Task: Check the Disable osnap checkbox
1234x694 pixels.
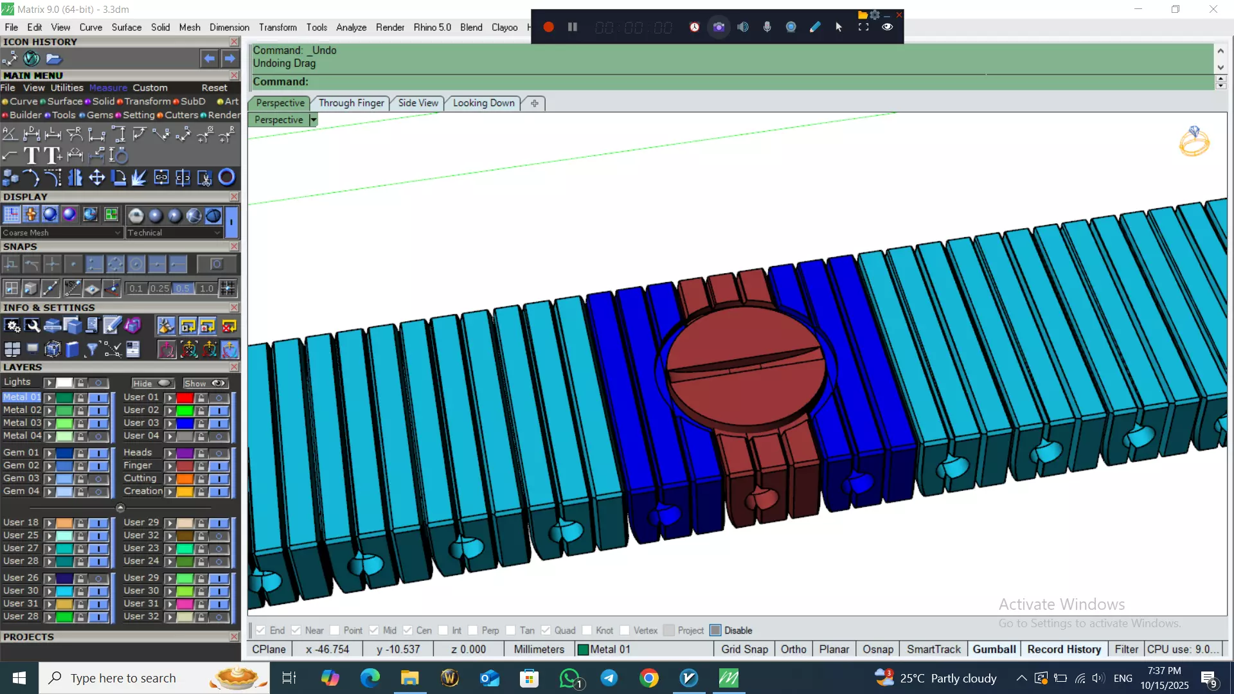Action: pyautogui.click(x=715, y=630)
